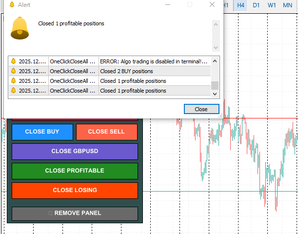Select the 'ERROR: Algo trading is disabled' entry

(x=154, y=61)
